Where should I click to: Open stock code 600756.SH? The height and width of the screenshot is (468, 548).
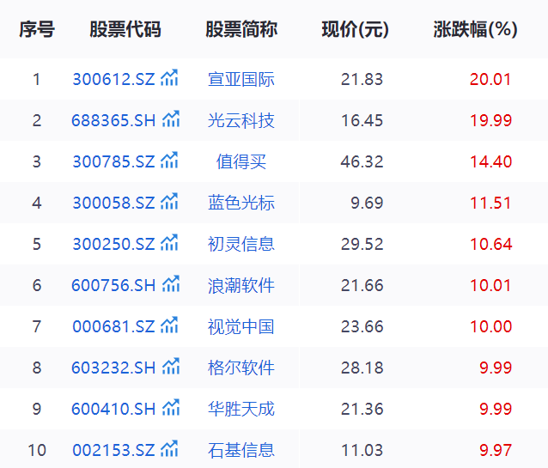coord(113,285)
